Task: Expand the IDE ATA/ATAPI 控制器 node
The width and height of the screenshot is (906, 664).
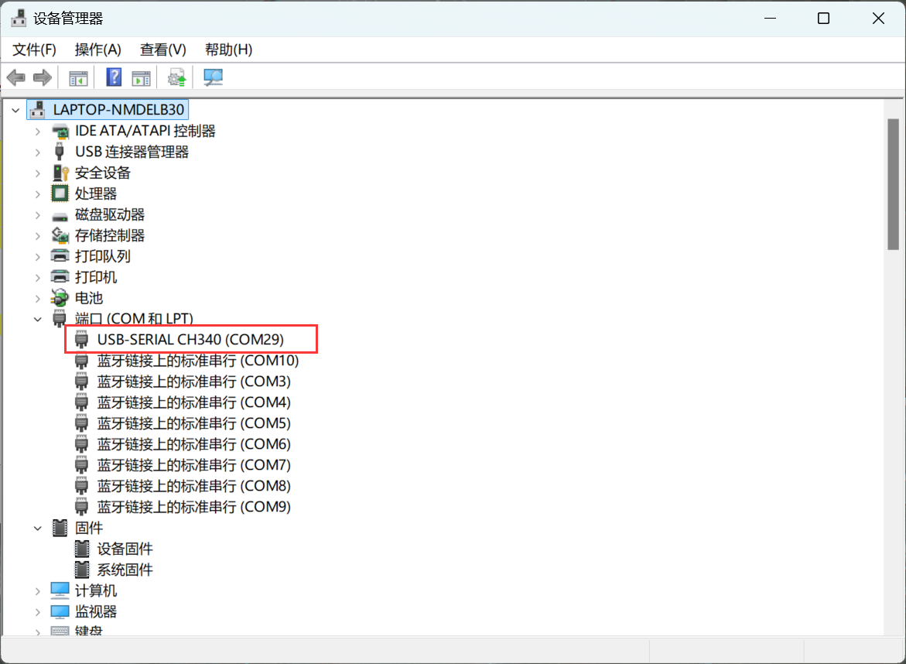Action: [x=37, y=132]
